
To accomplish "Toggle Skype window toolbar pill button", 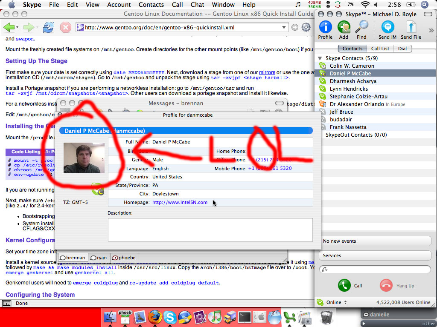I will tap(428, 14).
